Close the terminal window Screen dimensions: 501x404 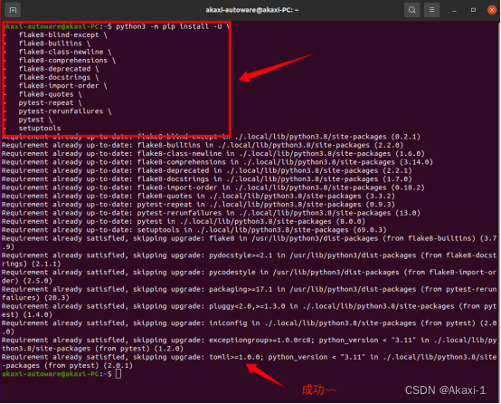pos(492,10)
